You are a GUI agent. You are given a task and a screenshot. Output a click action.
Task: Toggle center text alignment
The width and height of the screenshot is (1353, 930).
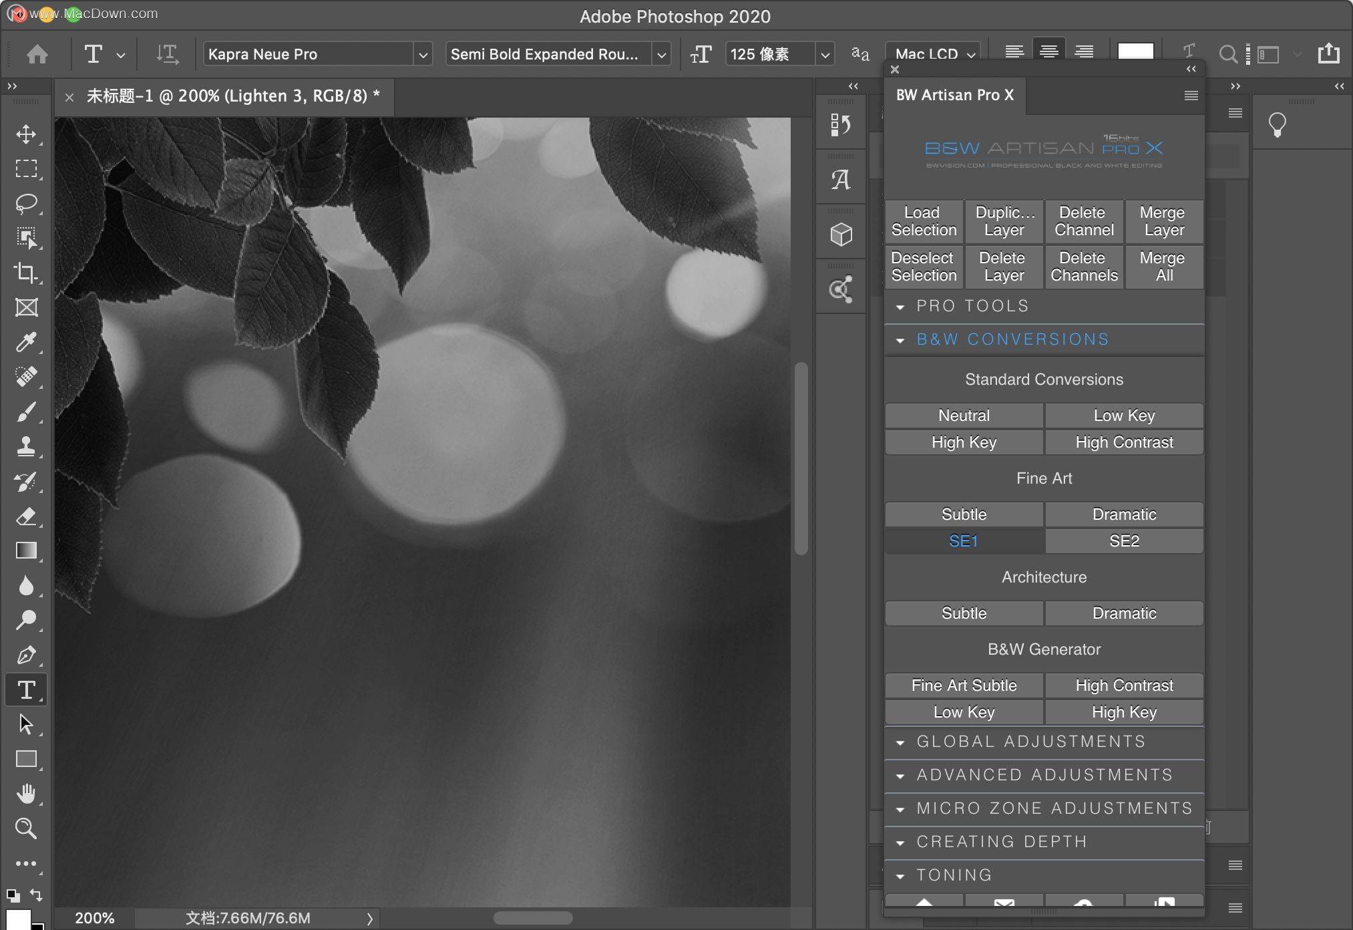(1048, 52)
